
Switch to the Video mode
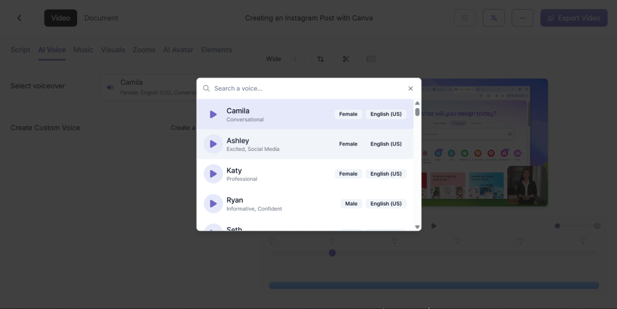61,18
